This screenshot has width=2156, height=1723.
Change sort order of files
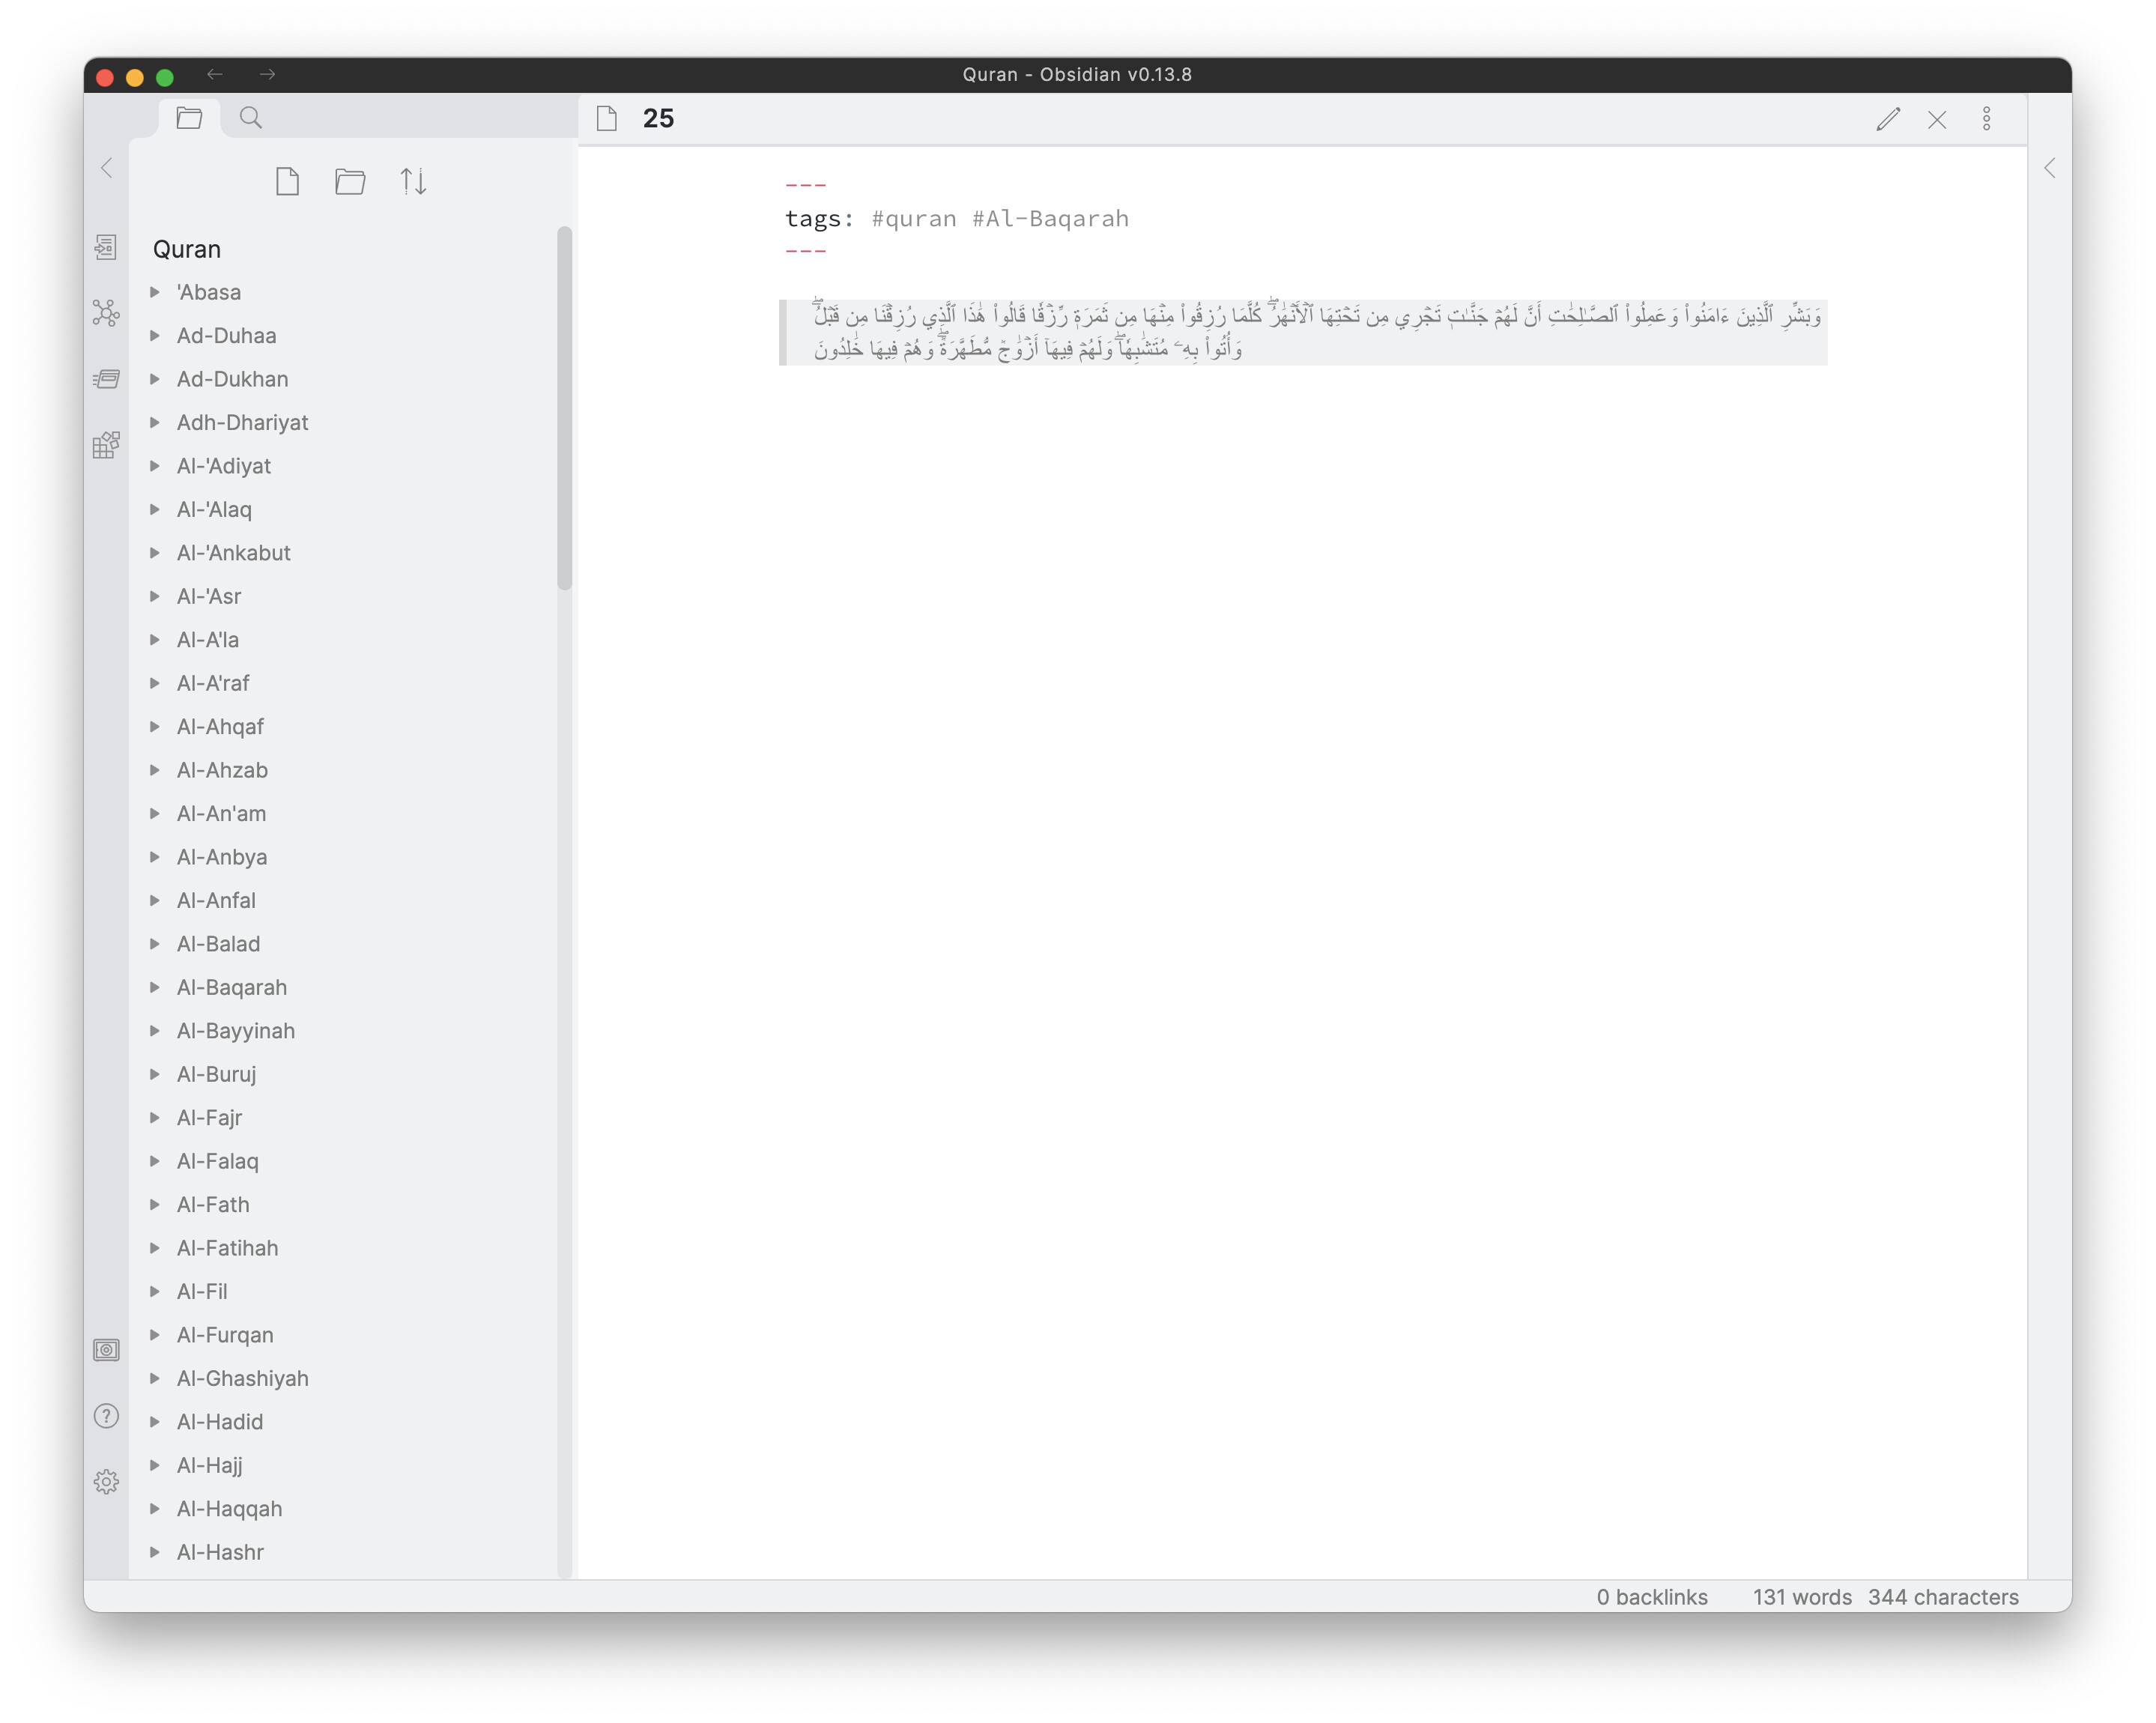[413, 181]
